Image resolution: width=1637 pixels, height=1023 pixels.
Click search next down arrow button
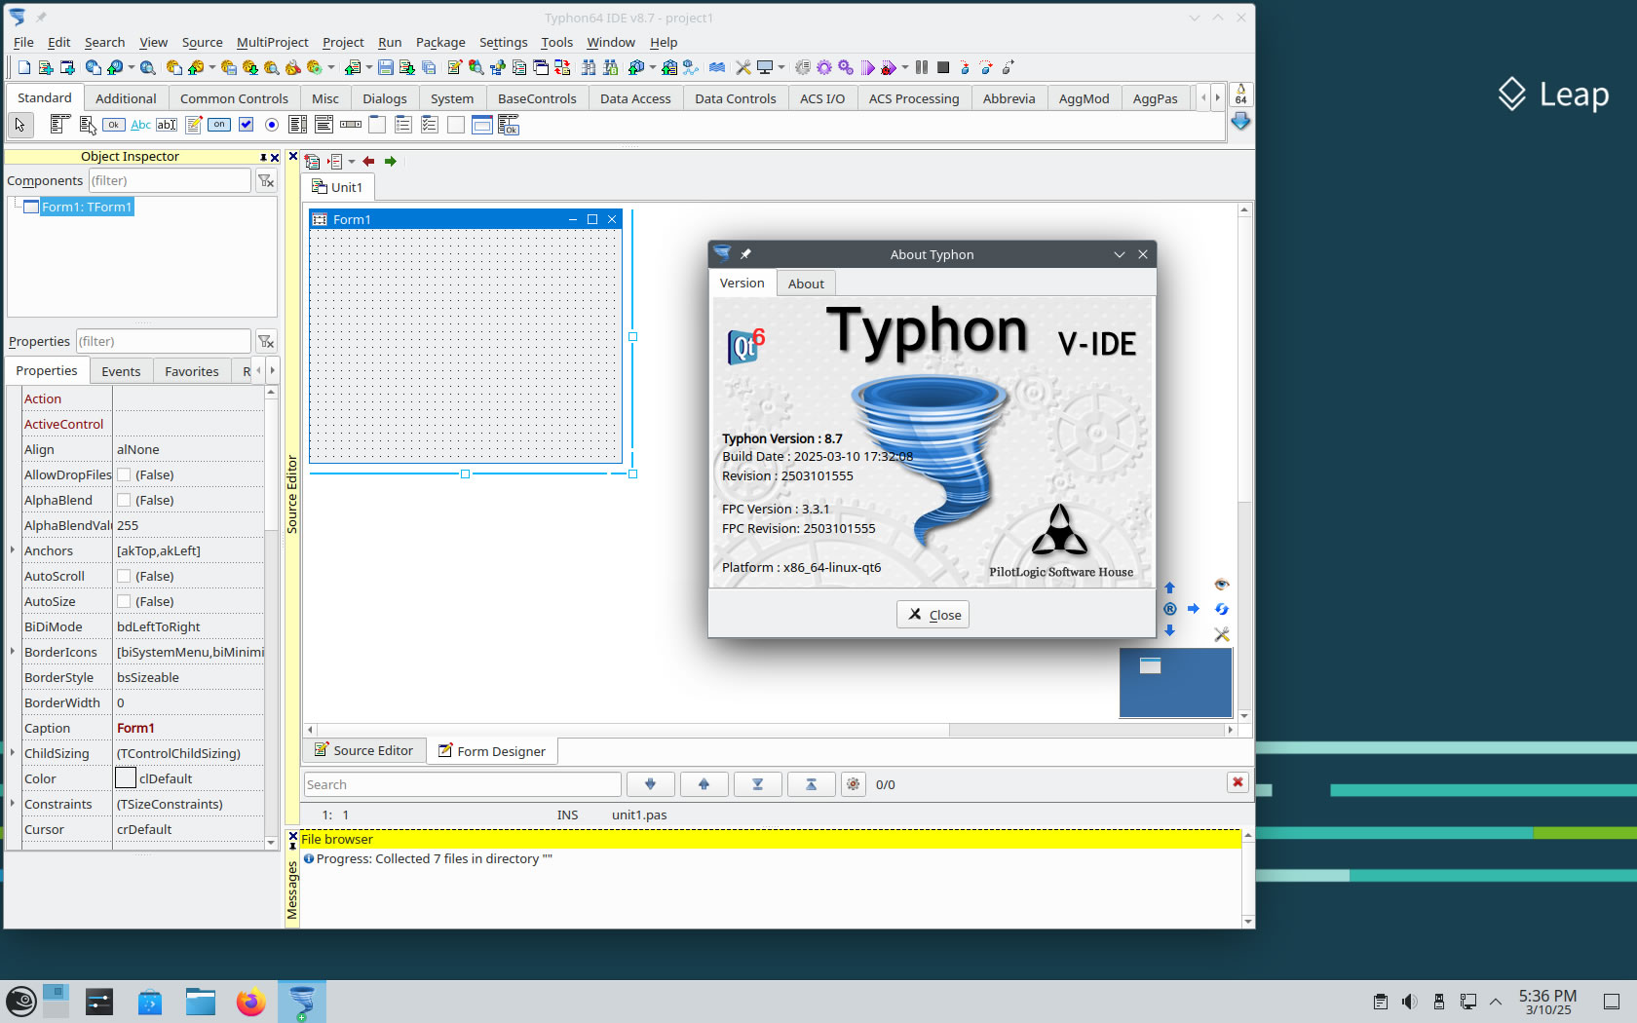(651, 784)
